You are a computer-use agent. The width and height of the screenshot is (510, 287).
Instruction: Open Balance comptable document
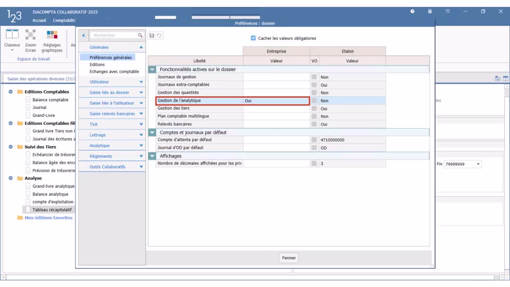point(50,100)
